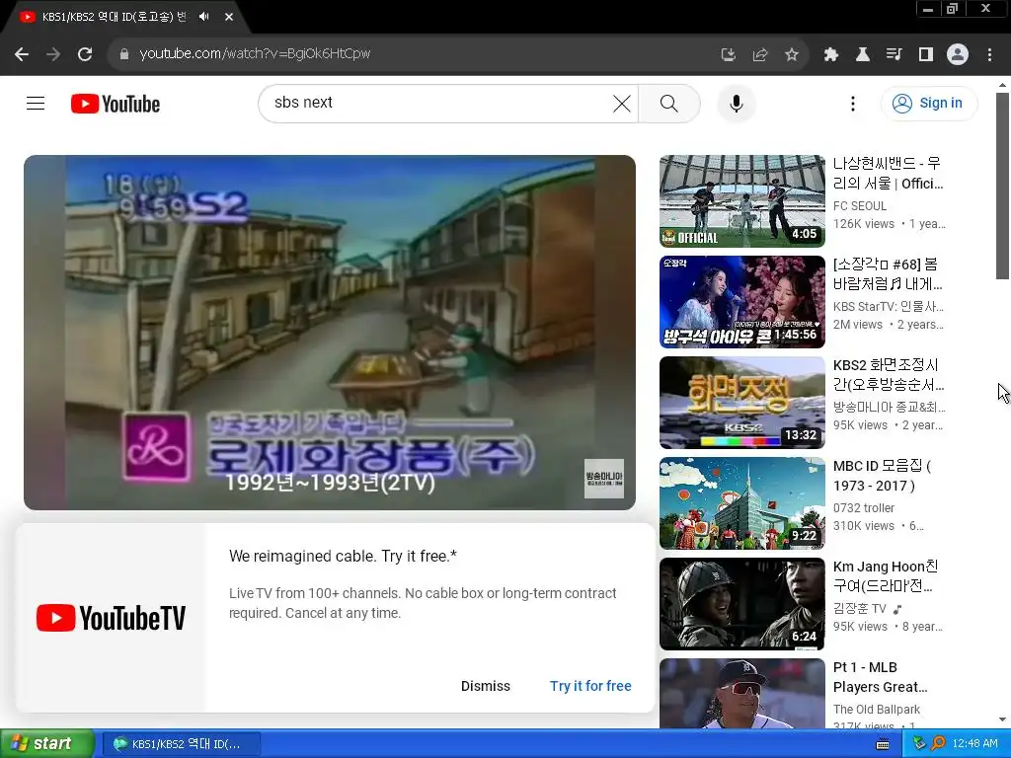This screenshot has width=1011, height=758.
Task: Click the magnifier search button
Action: tap(669, 103)
